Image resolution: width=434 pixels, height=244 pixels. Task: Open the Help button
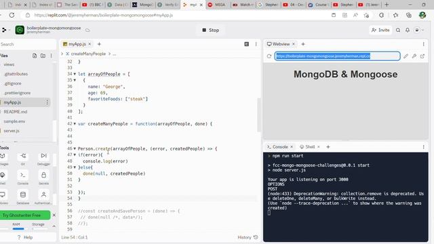pyautogui.click(x=25, y=237)
